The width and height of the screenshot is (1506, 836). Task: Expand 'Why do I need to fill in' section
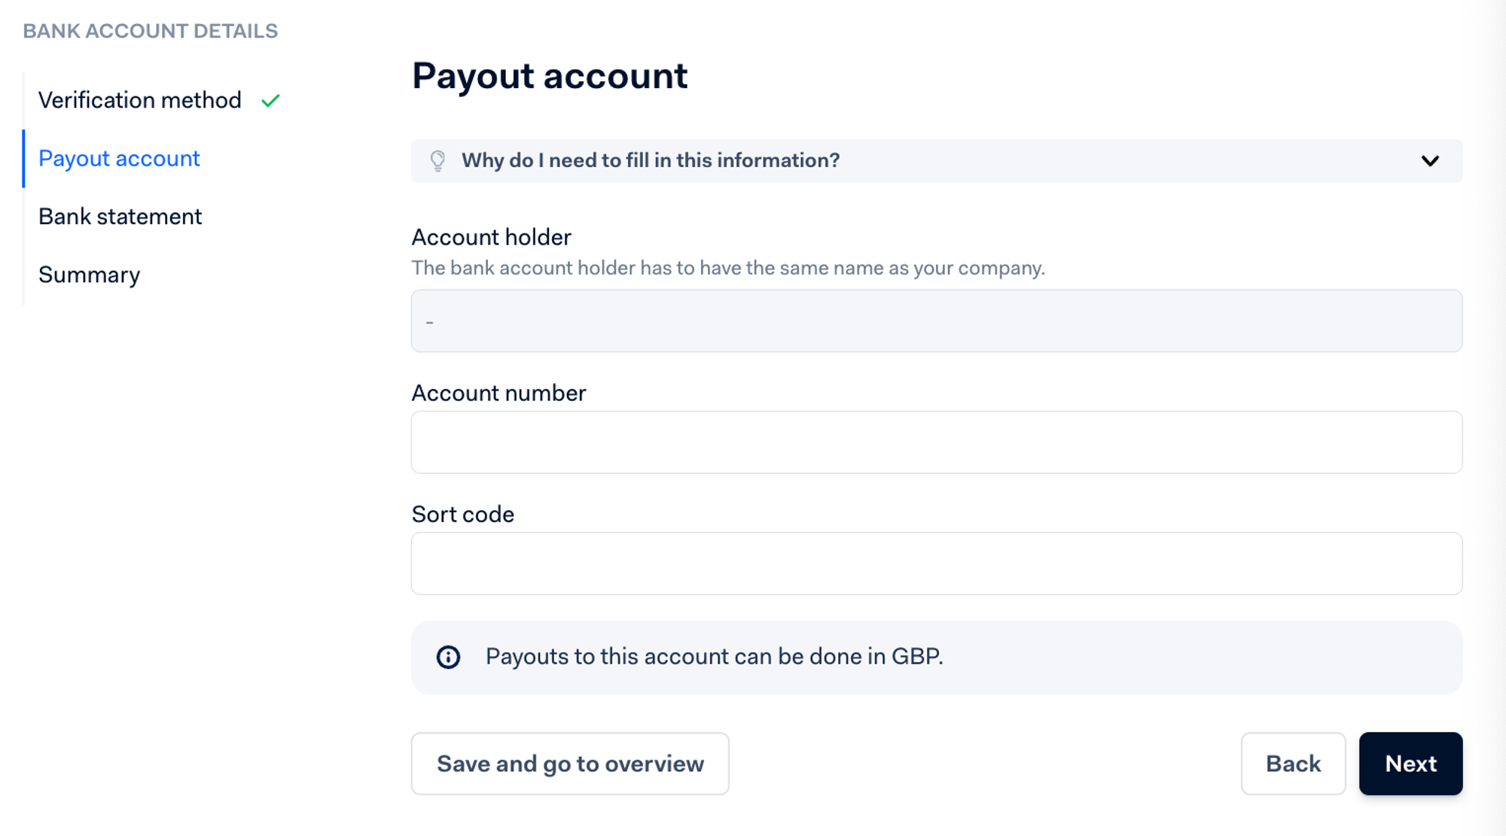point(651,161)
